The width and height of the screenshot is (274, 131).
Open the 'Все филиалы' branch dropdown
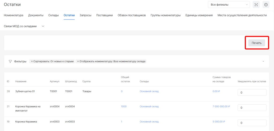point(229,5)
